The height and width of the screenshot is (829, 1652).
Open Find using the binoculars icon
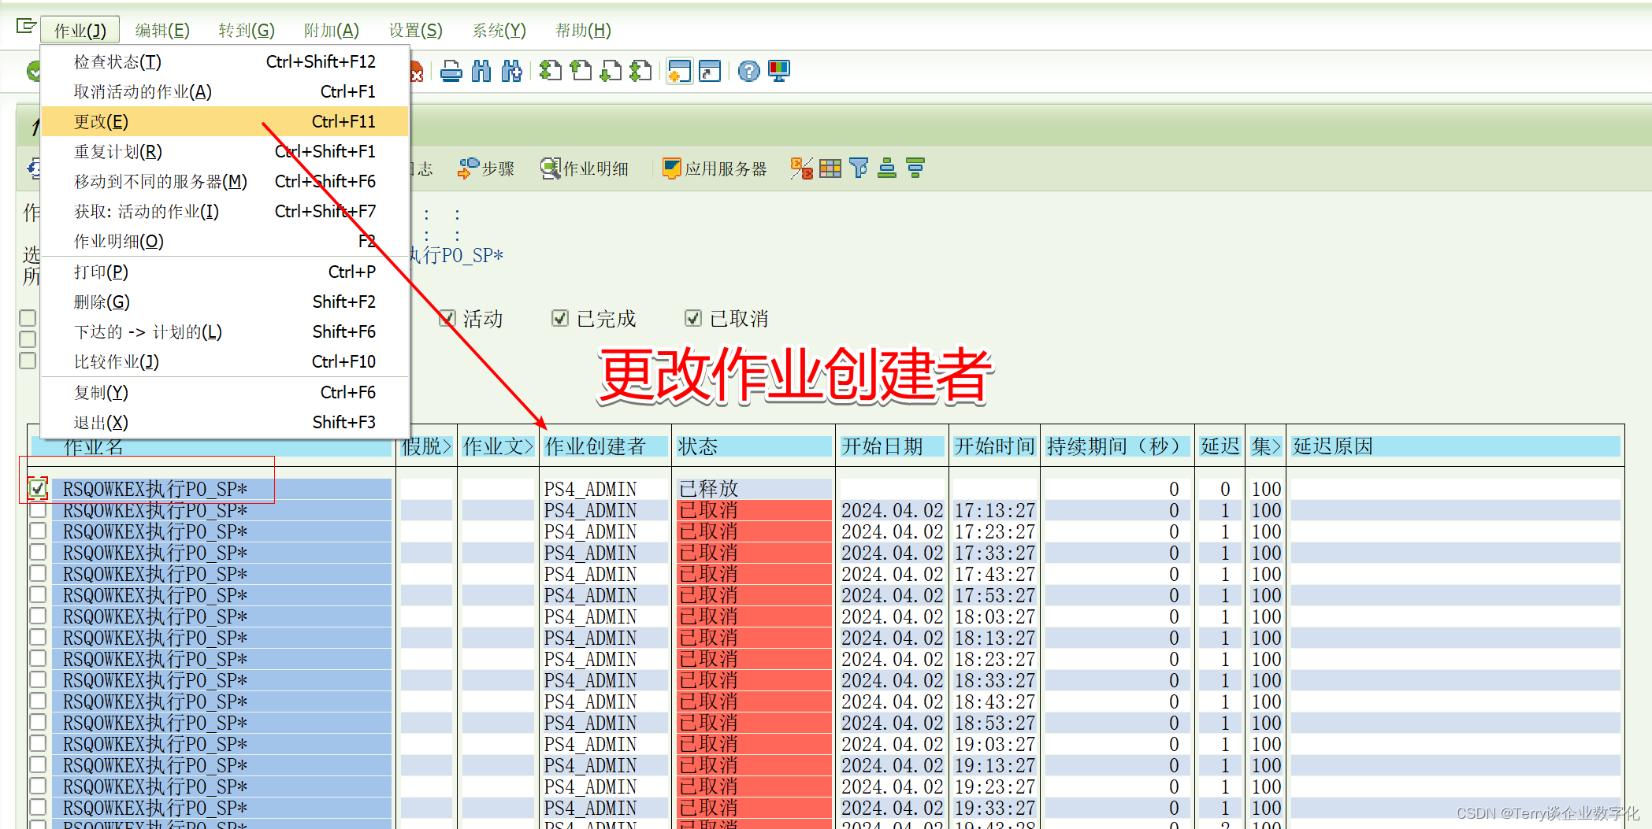pyautogui.click(x=481, y=71)
